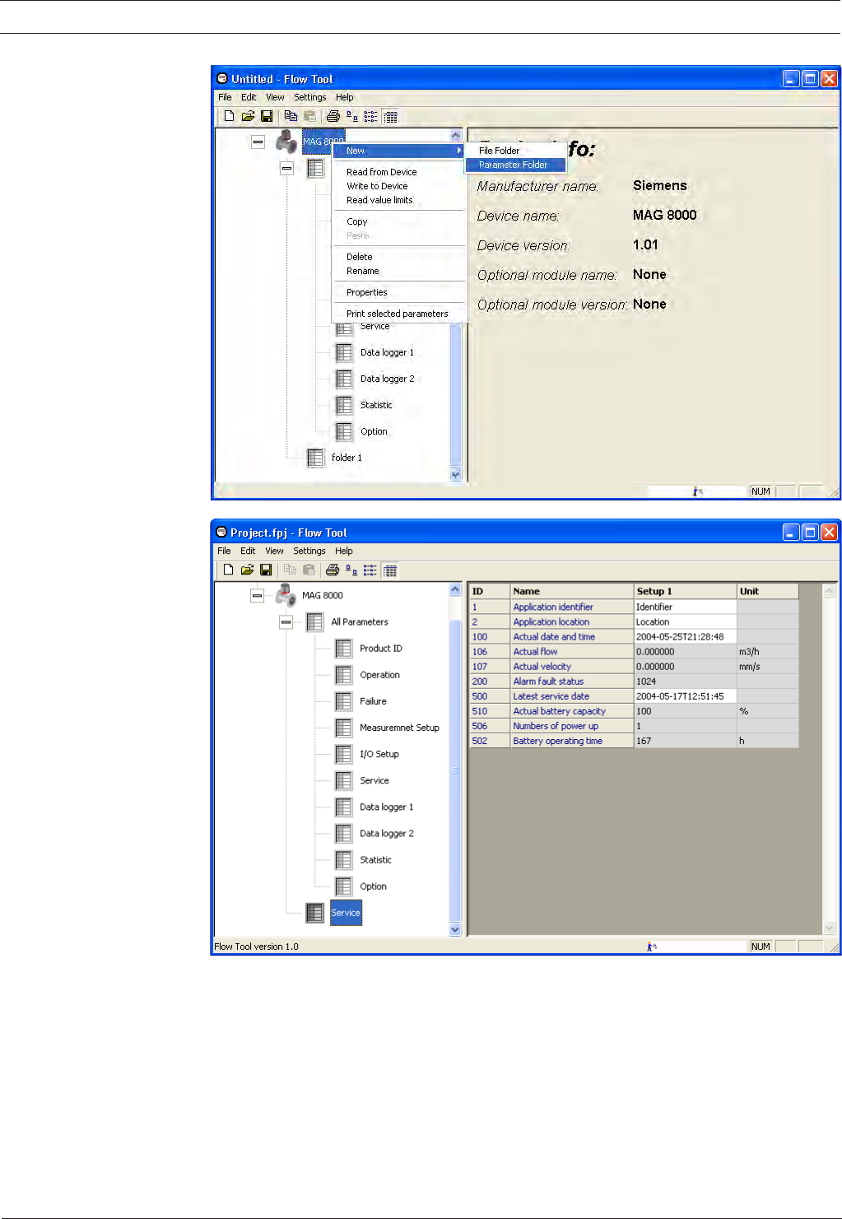This screenshot has width=842, height=1219.
Task: Click the Location value cell in Setup 1
Action: (x=685, y=621)
